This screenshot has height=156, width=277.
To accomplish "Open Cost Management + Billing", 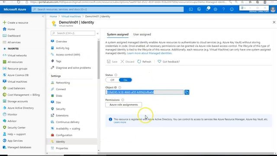I will 21,95.
